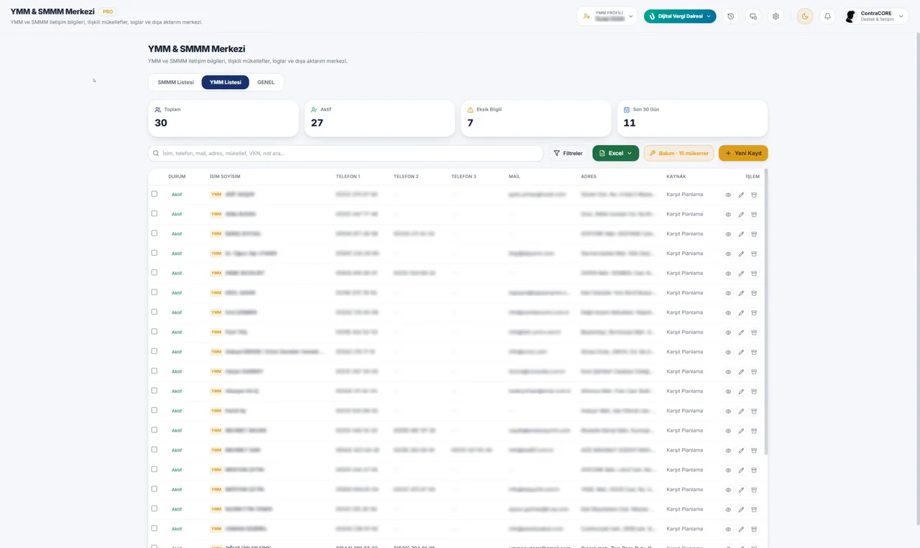Edit the third table row
Screen dimensions: 920x548
pyautogui.click(x=741, y=234)
